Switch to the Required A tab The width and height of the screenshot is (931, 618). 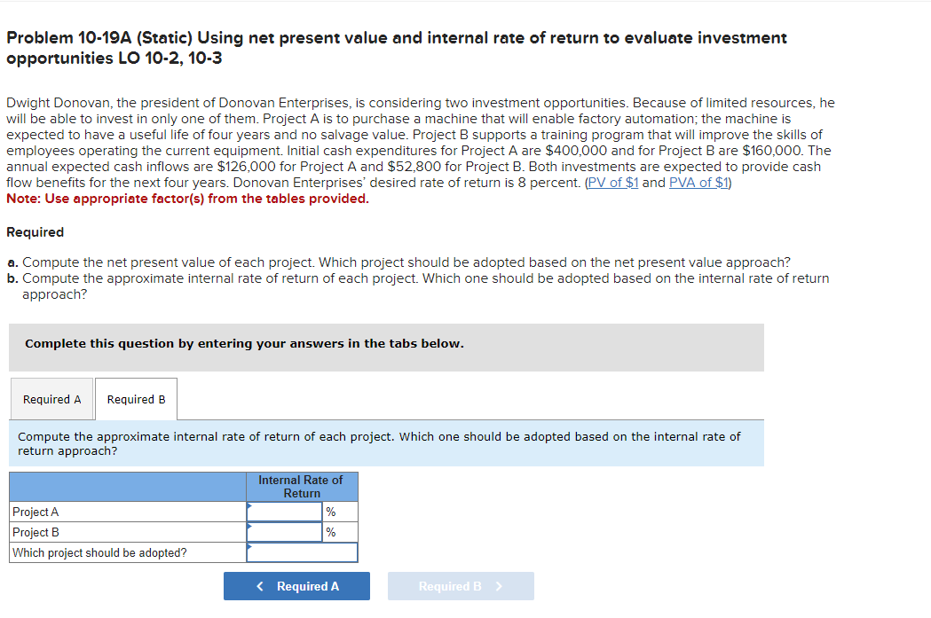pos(51,399)
